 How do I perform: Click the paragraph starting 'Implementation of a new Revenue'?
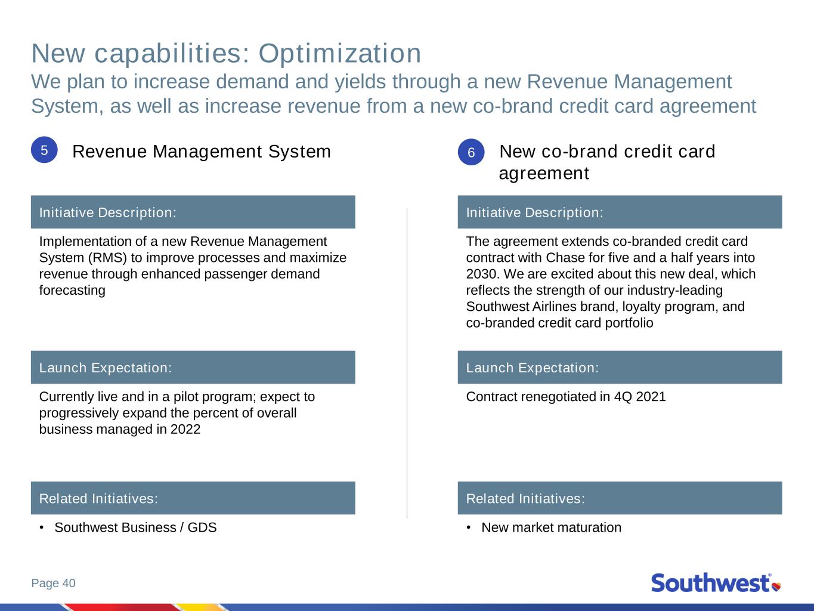point(193,266)
